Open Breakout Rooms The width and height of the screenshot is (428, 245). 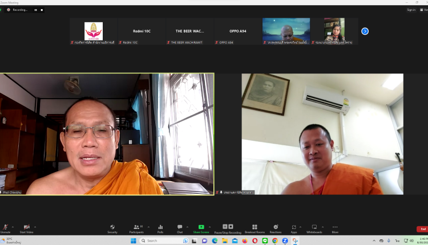(254, 228)
